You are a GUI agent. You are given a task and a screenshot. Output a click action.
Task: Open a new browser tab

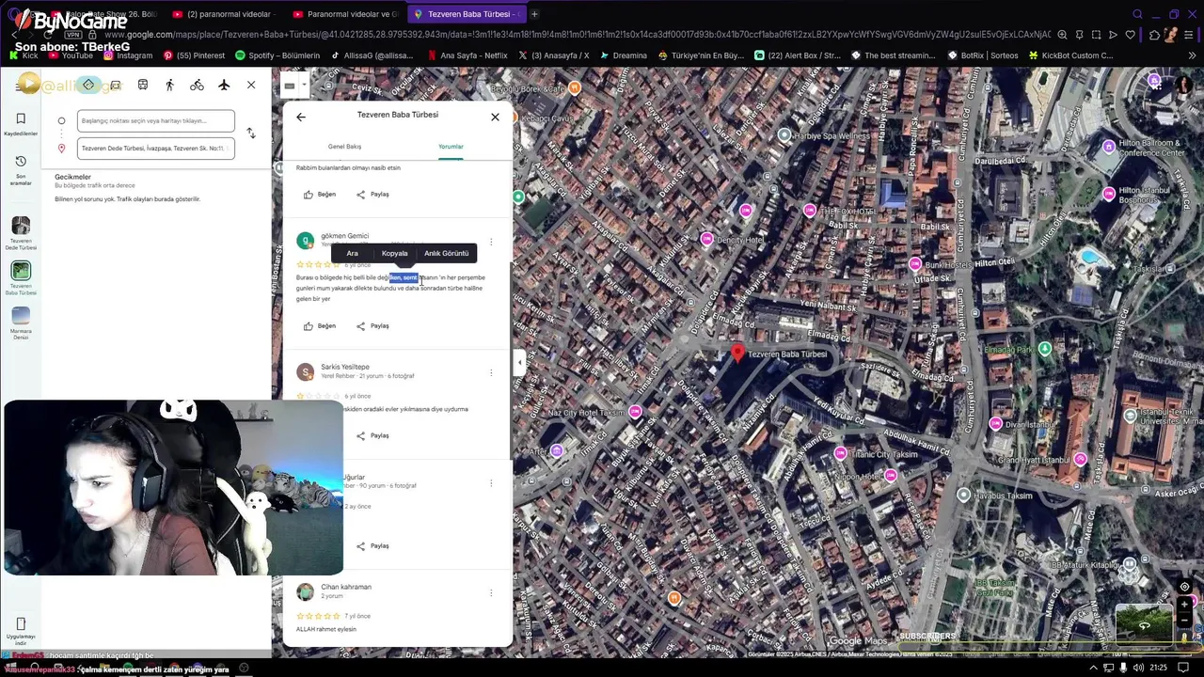(x=534, y=14)
